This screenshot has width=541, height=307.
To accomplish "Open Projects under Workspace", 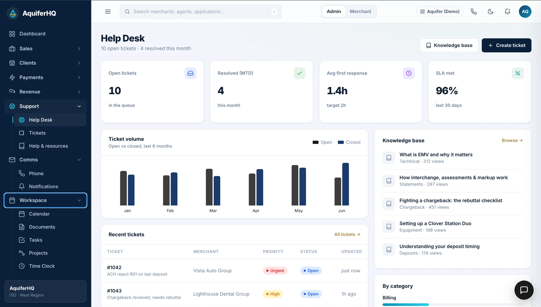I will coord(50,253).
